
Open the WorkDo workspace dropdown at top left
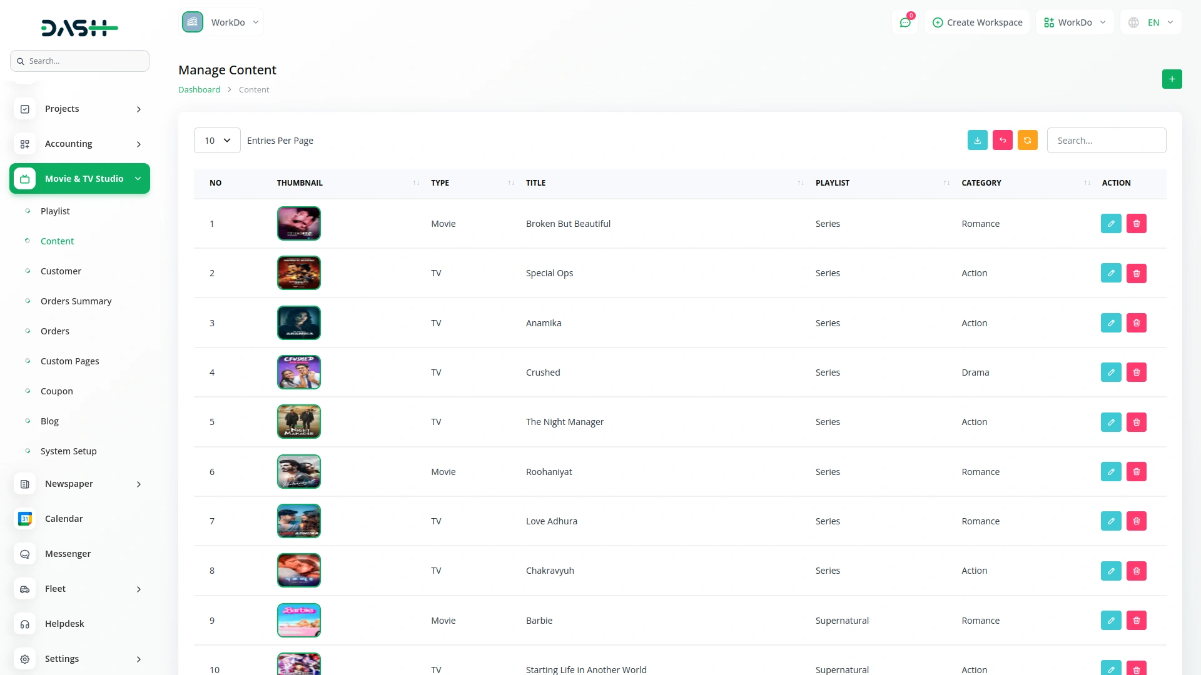coord(221,22)
